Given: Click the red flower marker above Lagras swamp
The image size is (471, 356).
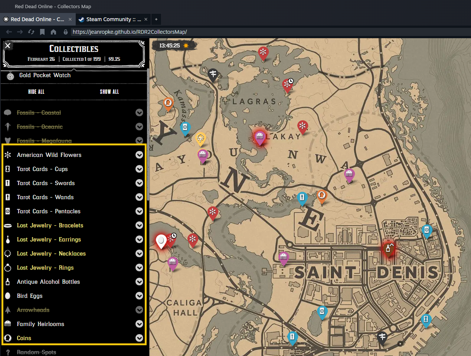Looking at the screenshot, I should [263, 53].
